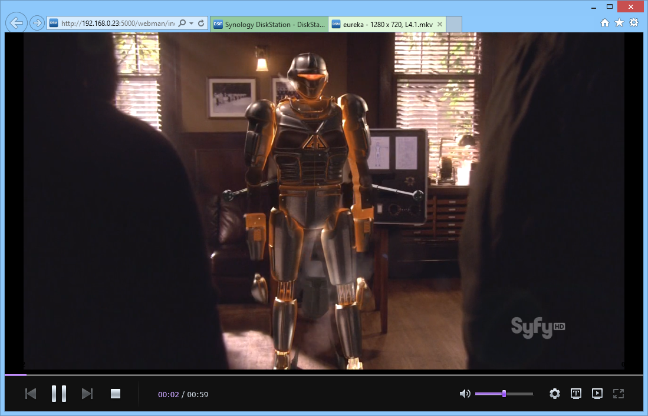Switch to Synology DiskStation tab
648x416 pixels.
(x=269, y=24)
